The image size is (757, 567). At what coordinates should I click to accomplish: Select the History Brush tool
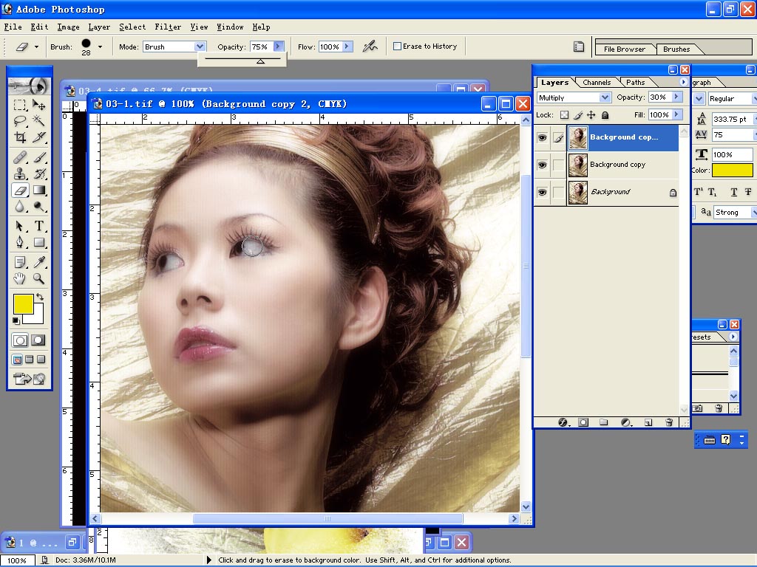(38, 173)
